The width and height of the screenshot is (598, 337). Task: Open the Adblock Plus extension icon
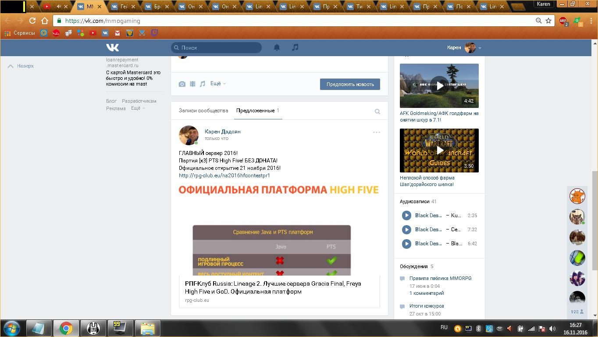tap(563, 21)
